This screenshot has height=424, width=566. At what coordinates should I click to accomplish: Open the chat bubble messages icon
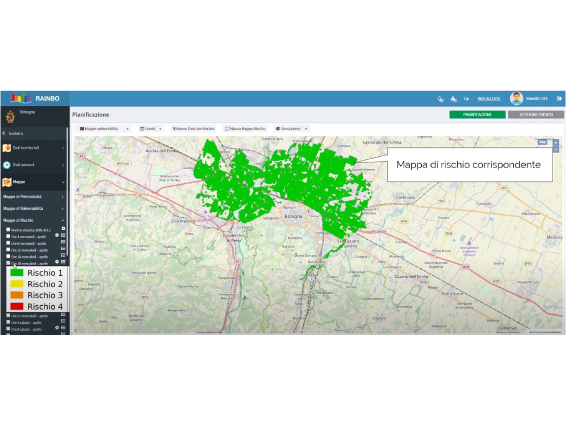pos(466,99)
